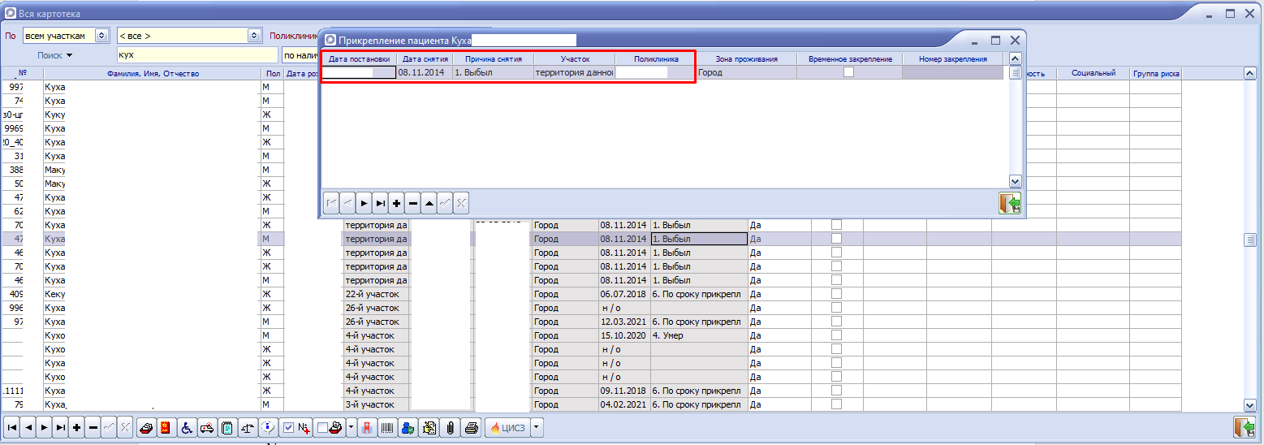Open the balance scales icon
The image size is (1264, 445).
[x=248, y=427]
